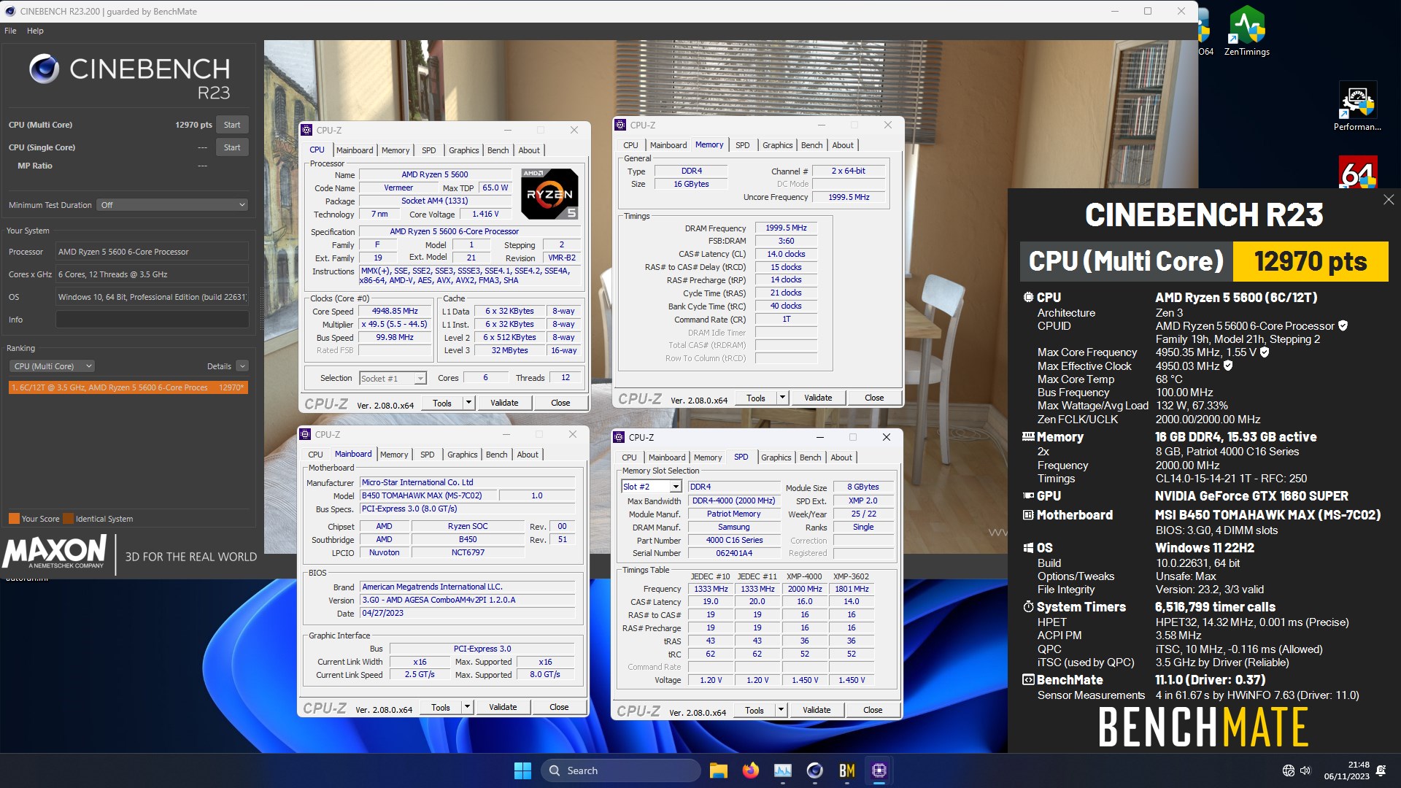Click Close in CPU-Z CPU window
Screen dimensions: 1401x788
coord(560,403)
